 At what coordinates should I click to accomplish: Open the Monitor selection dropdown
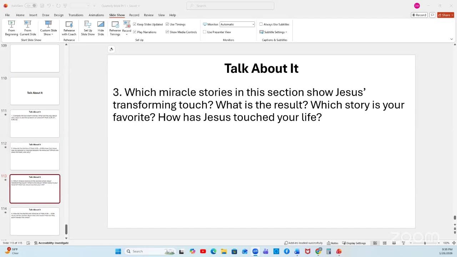[237, 24]
